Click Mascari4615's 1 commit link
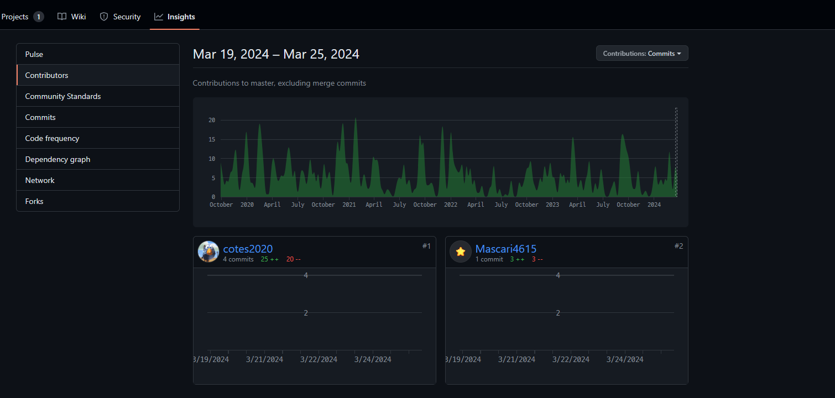This screenshot has width=835, height=398. coord(489,259)
